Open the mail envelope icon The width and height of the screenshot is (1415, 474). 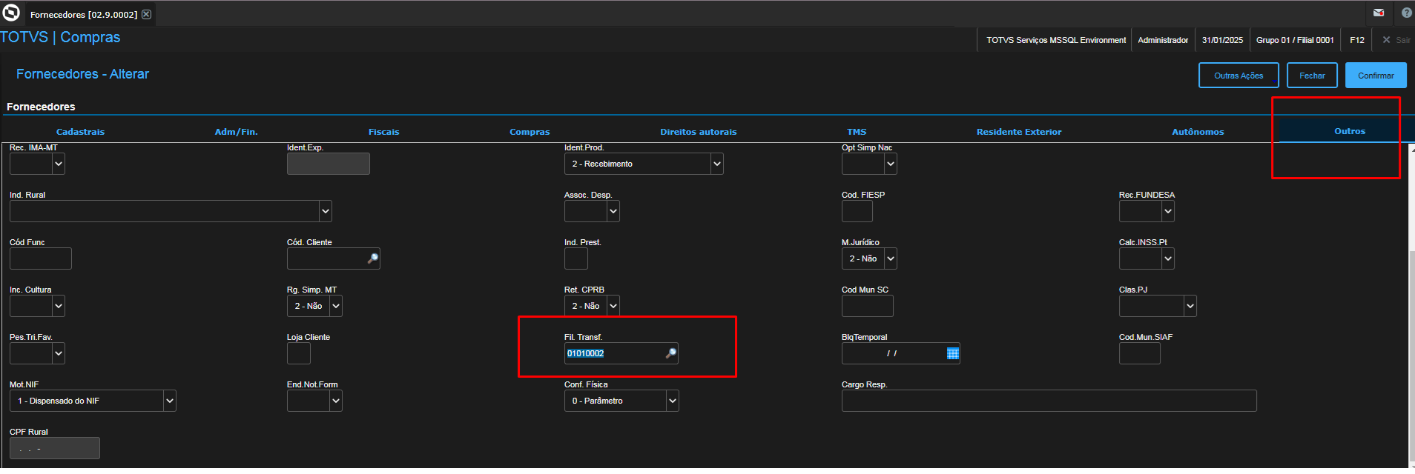pyautogui.click(x=1379, y=13)
